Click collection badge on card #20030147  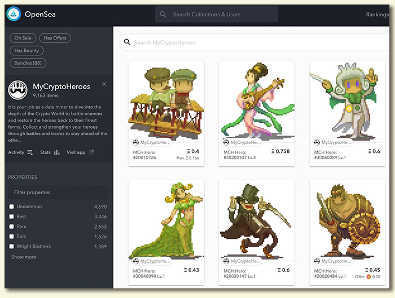click(242, 261)
